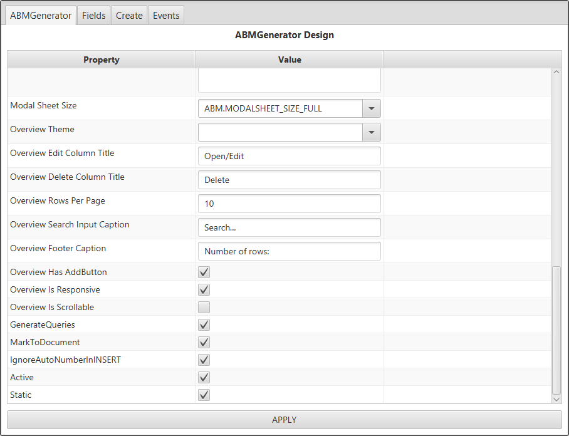
Task: Uncheck the Active checkbox
Action: [204, 378]
